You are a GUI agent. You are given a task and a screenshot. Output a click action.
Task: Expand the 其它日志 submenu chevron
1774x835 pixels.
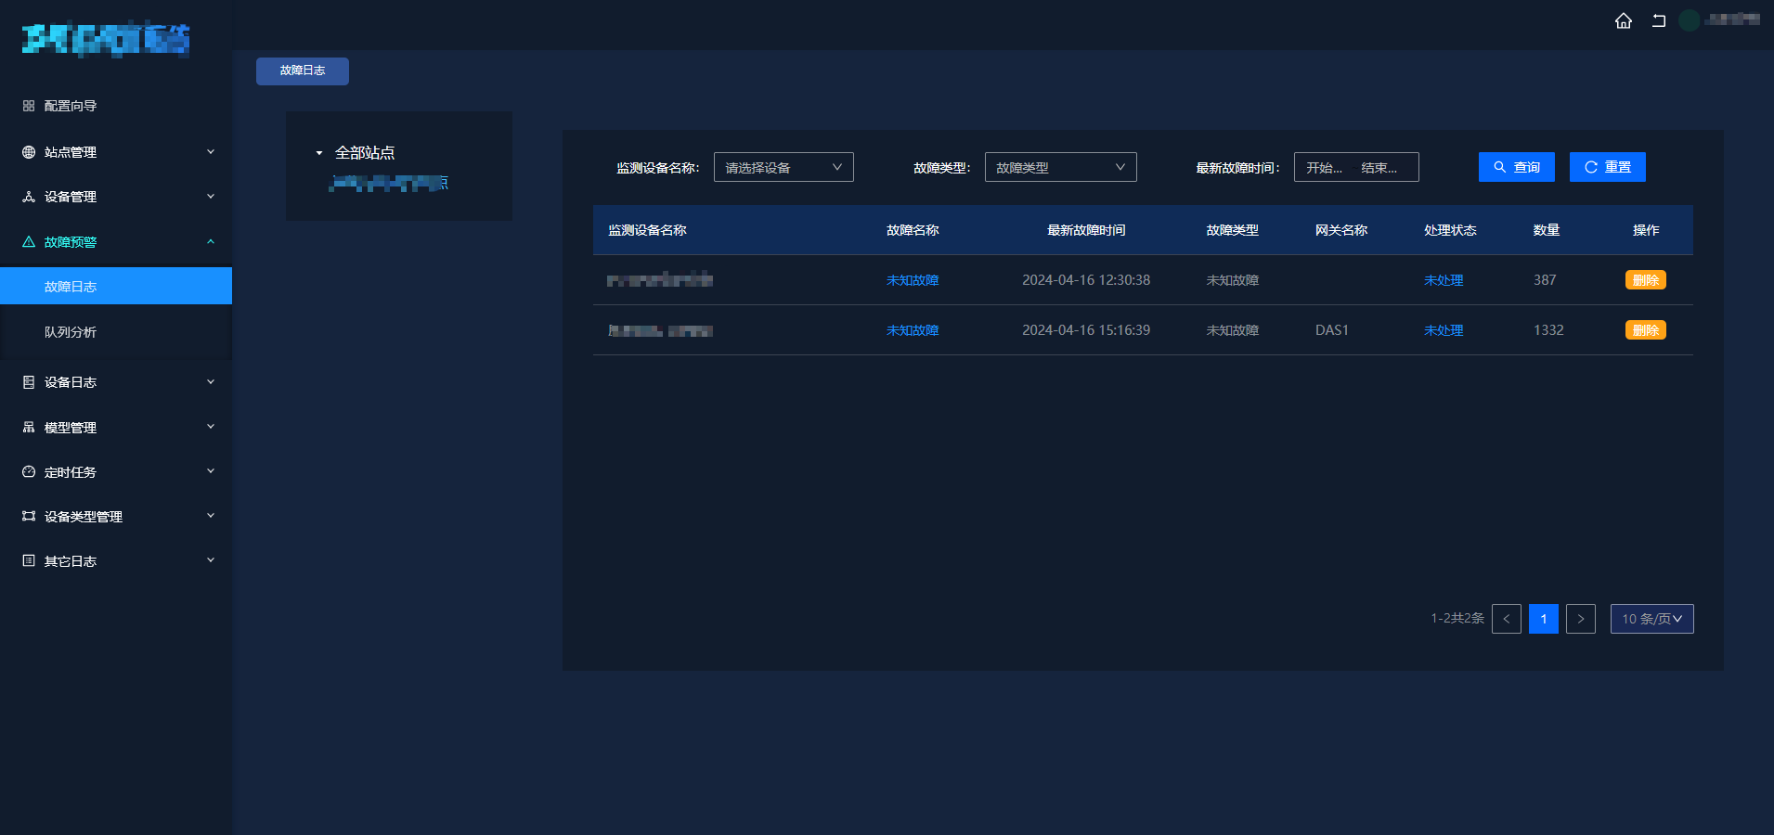(x=211, y=560)
